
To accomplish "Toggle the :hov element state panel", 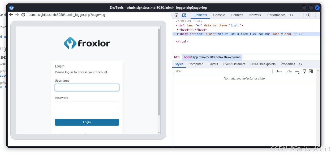I will pyautogui.click(x=279, y=71).
